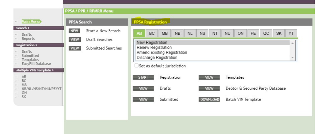
Task: Click the PPSA Registration panel heading
Action: click(x=150, y=22)
